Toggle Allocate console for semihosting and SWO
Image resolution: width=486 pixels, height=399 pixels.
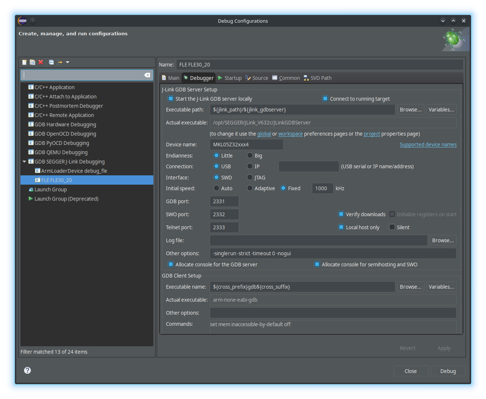click(x=317, y=265)
